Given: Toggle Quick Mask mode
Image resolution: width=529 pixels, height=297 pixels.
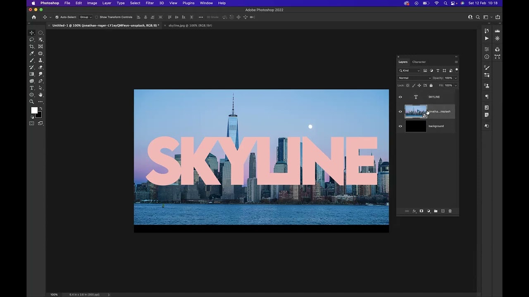Looking at the screenshot, I should [31, 123].
